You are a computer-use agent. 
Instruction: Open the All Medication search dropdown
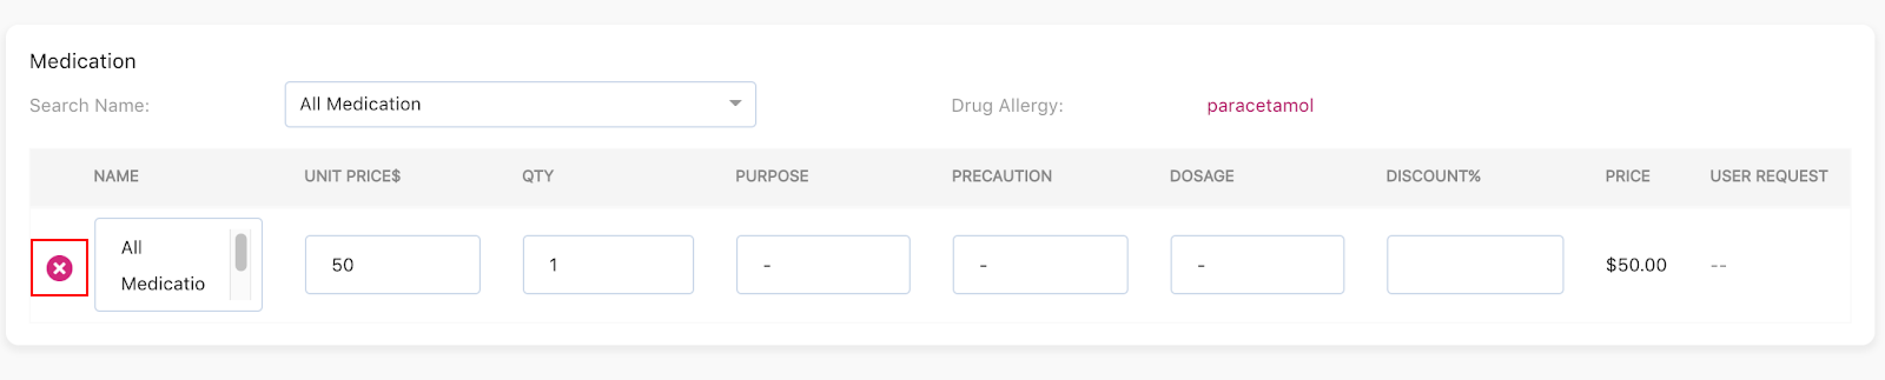click(520, 104)
